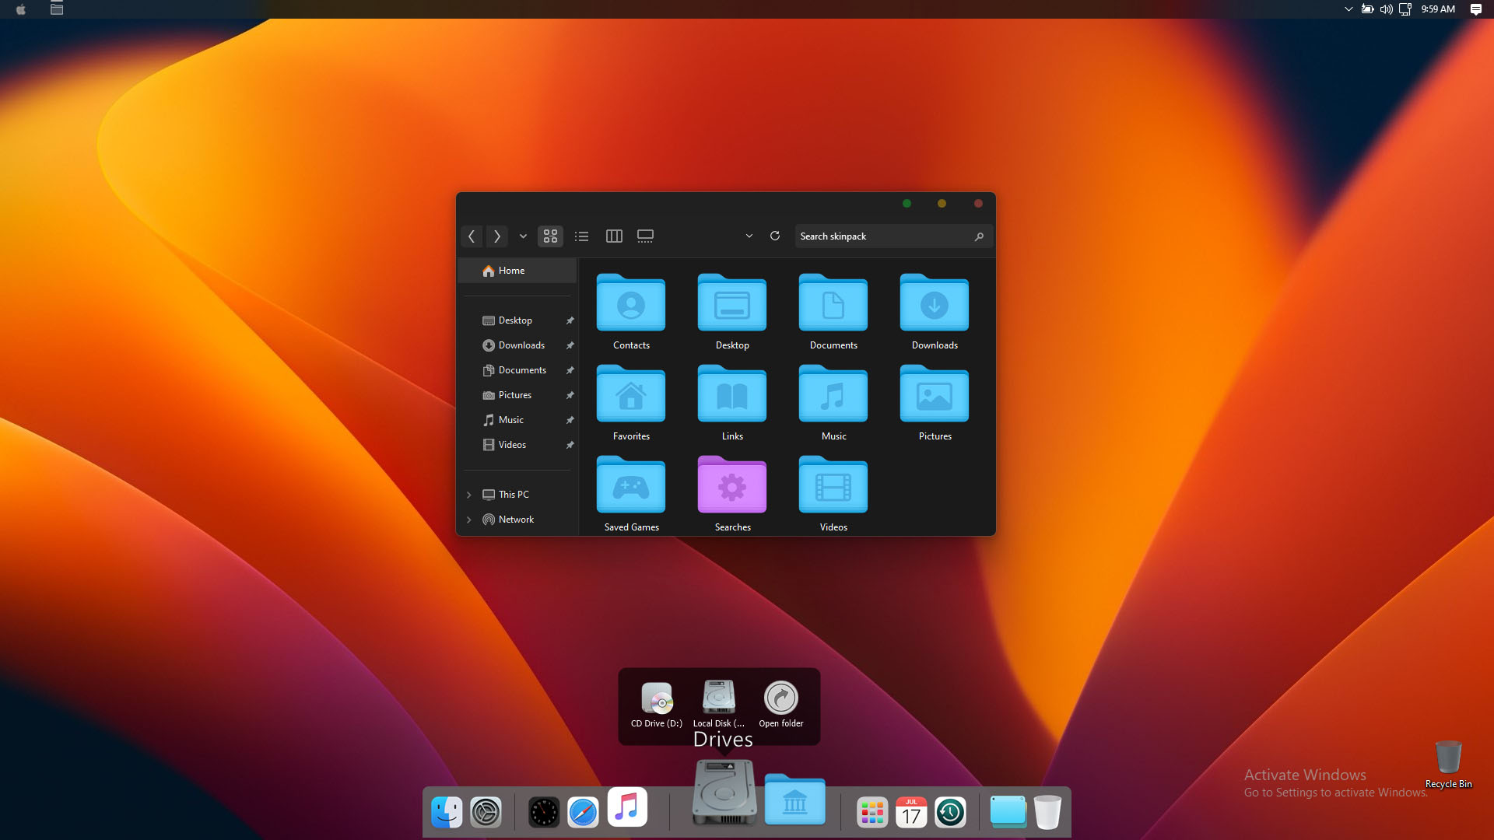The image size is (1494, 840).
Task: Switch to list view
Action: pyautogui.click(x=581, y=236)
